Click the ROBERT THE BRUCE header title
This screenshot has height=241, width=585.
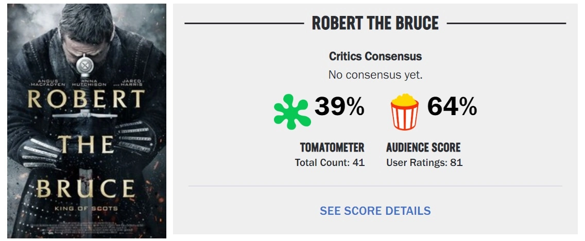(375, 23)
